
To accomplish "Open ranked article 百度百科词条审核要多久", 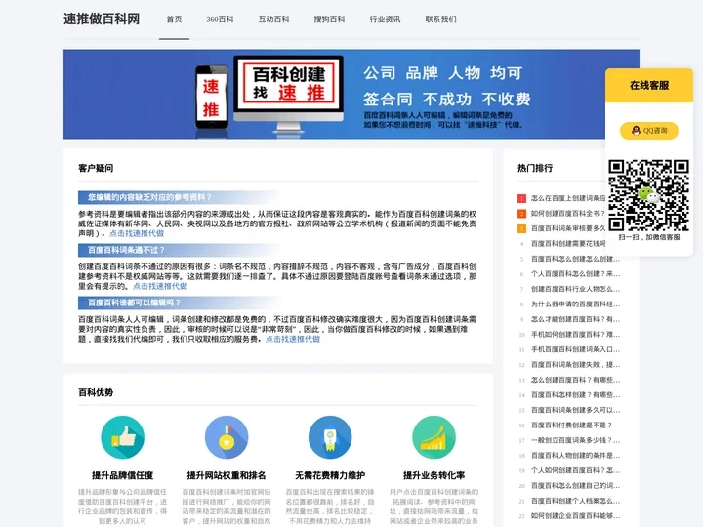I will (x=568, y=228).
